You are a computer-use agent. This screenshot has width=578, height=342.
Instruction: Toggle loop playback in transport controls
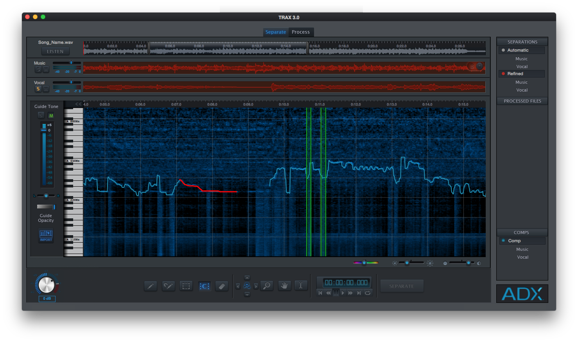368,293
